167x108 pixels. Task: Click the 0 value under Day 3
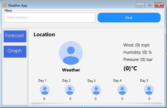96,99
